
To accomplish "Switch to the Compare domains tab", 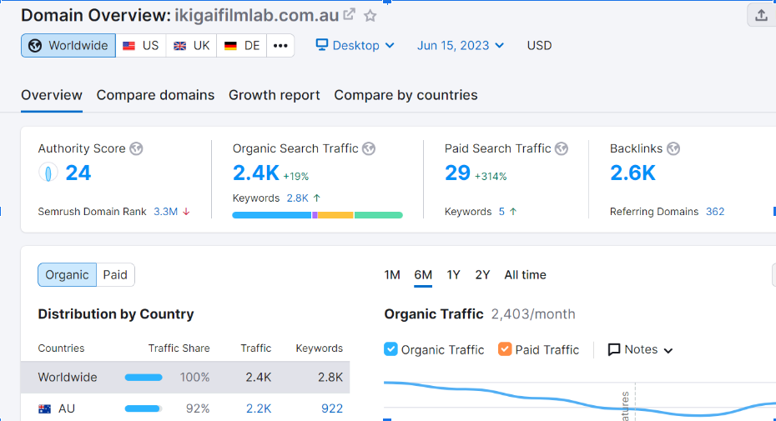I will click(155, 95).
